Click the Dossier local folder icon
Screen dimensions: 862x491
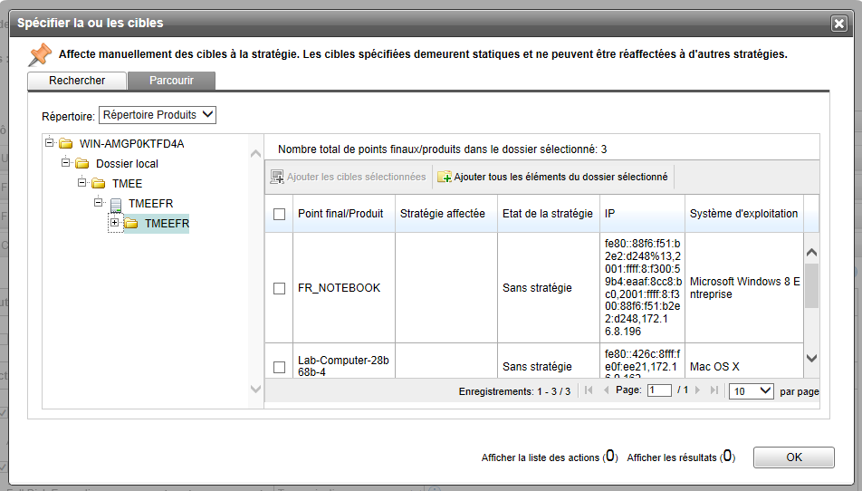pyautogui.click(x=81, y=164)
